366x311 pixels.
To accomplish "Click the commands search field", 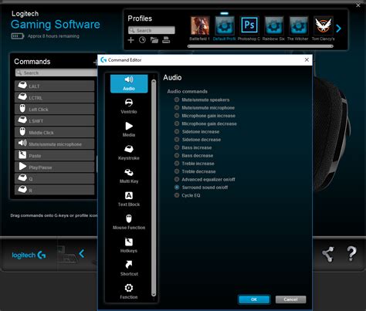I will click(56, 73).
